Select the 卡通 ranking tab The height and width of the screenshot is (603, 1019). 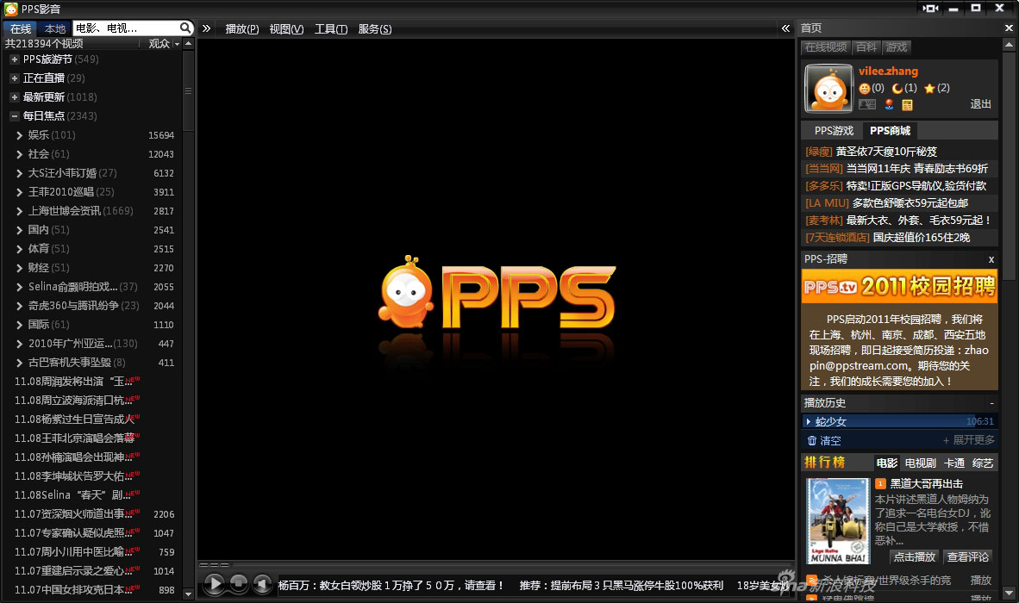(954, 463)
